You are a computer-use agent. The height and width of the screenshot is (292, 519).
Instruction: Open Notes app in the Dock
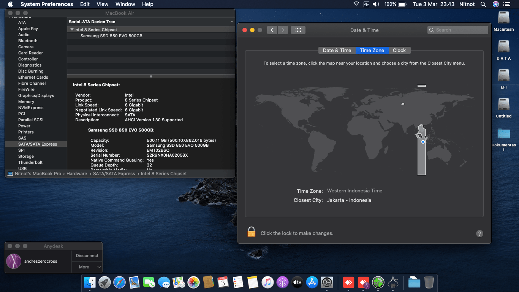[253, 282]
